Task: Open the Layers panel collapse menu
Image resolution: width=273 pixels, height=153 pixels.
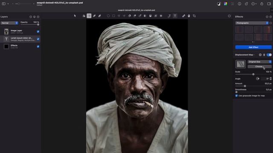Action: (31, 17)
